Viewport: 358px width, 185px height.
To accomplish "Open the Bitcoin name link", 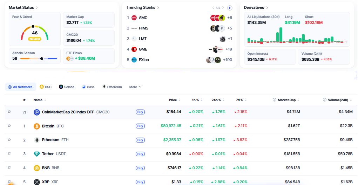I will coord(48,126).
